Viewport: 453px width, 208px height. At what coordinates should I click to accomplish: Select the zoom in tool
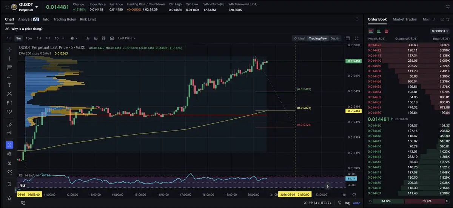coord(9,133)
